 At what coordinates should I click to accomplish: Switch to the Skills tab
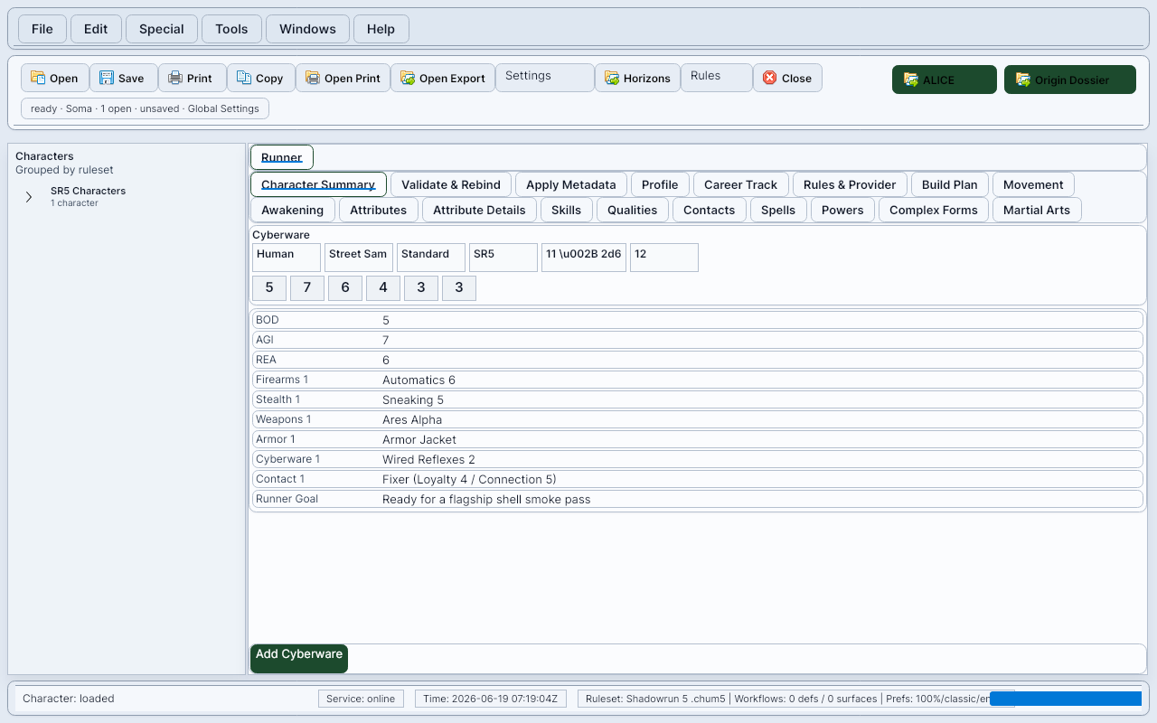click(567, 210)
